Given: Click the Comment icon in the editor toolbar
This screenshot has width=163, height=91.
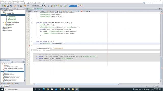Looking at the screenshot, I should (x=87, y=11).
